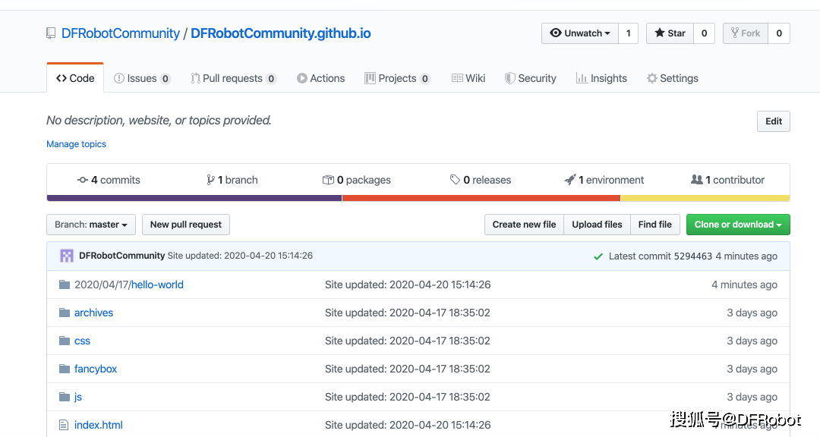Open the Actions tab
Image resolution: width=820 pixels, height=437 pixels.
[320, 78]
